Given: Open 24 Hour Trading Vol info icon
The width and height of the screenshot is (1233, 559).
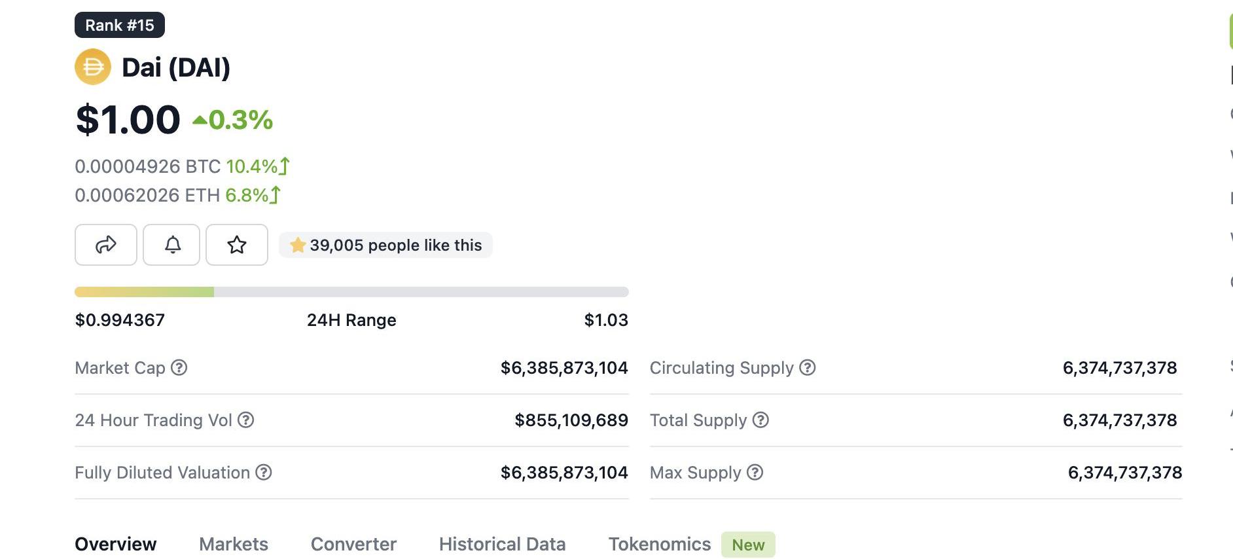Looking at the screenshot, I should [245, 420].
